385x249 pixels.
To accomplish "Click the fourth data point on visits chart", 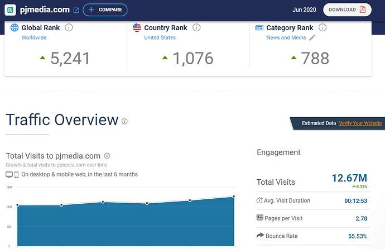I will point(147,203).
